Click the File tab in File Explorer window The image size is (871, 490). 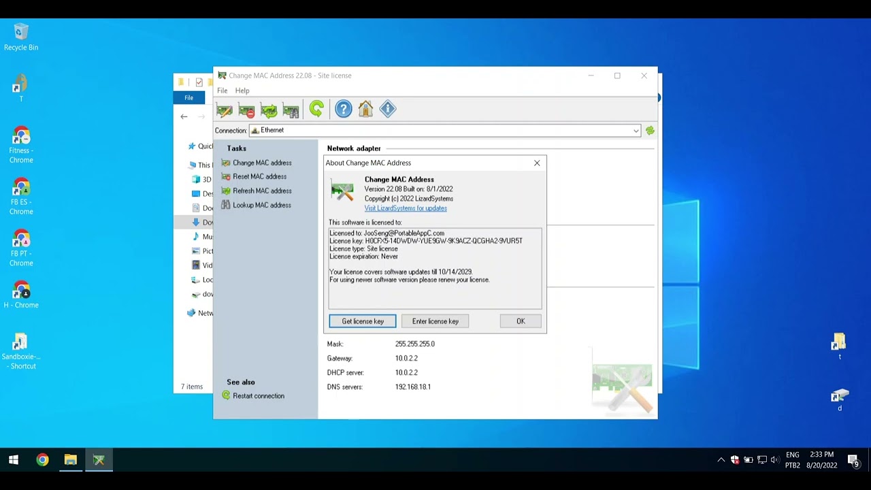tap(188, 98)
